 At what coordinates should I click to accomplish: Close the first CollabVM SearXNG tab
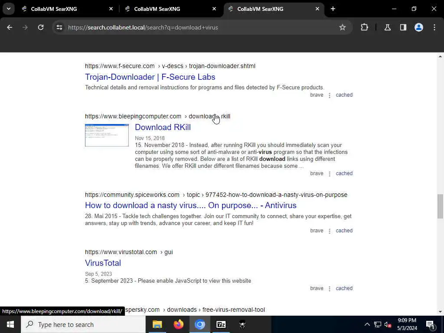tap(111, 9)
